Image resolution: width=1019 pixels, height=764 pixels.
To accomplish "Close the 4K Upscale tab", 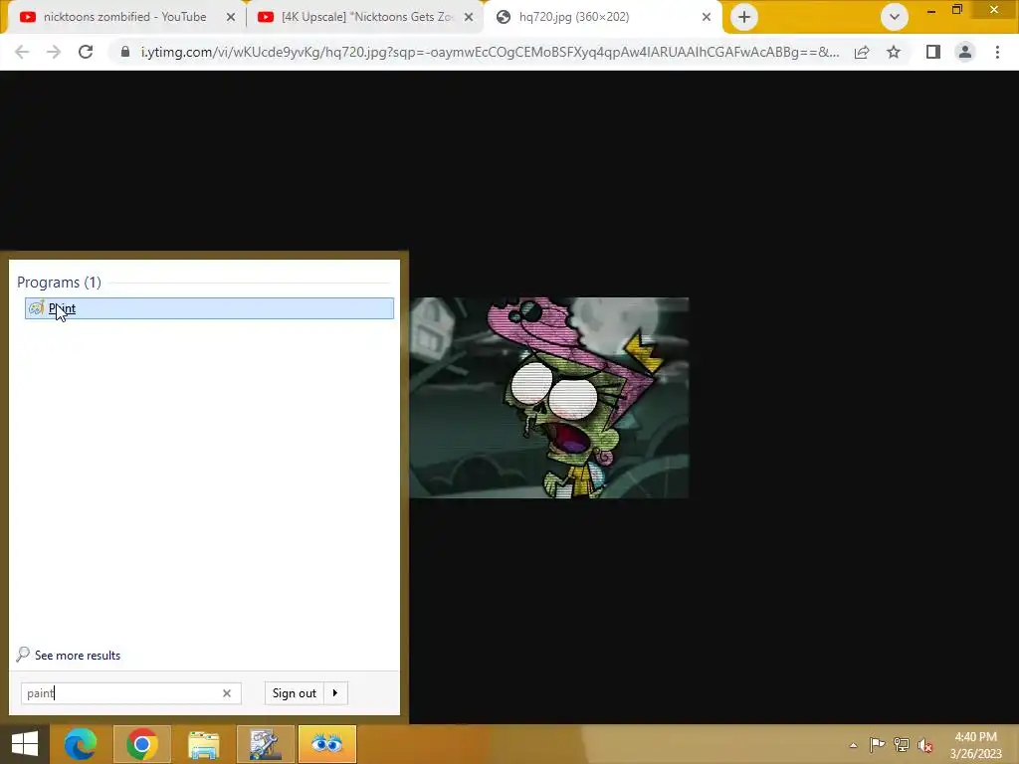I will pos(469,17).
